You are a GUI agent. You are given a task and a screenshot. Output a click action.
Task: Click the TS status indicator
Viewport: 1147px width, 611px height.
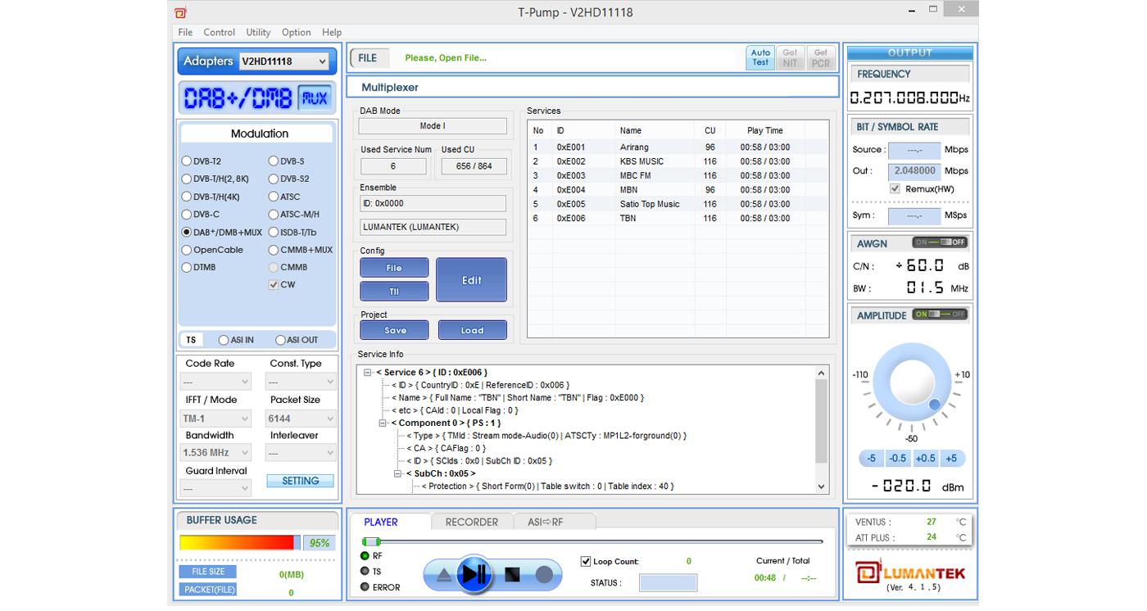point(365,572)
